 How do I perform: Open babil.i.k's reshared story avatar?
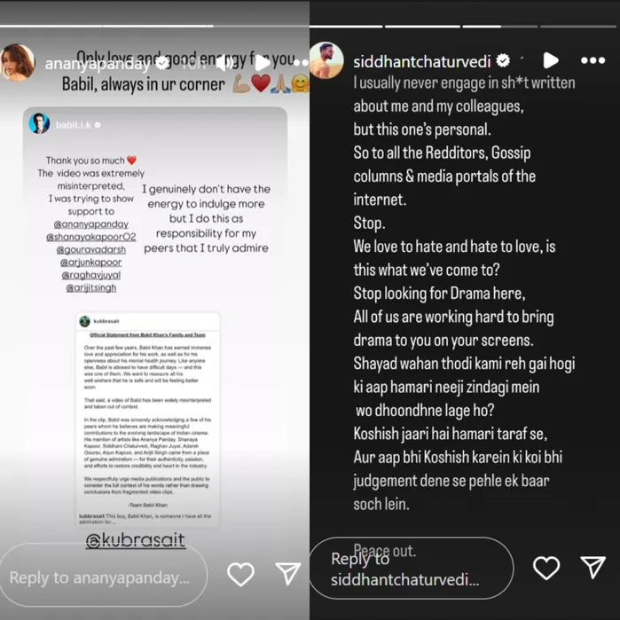(x=39, y=123)
